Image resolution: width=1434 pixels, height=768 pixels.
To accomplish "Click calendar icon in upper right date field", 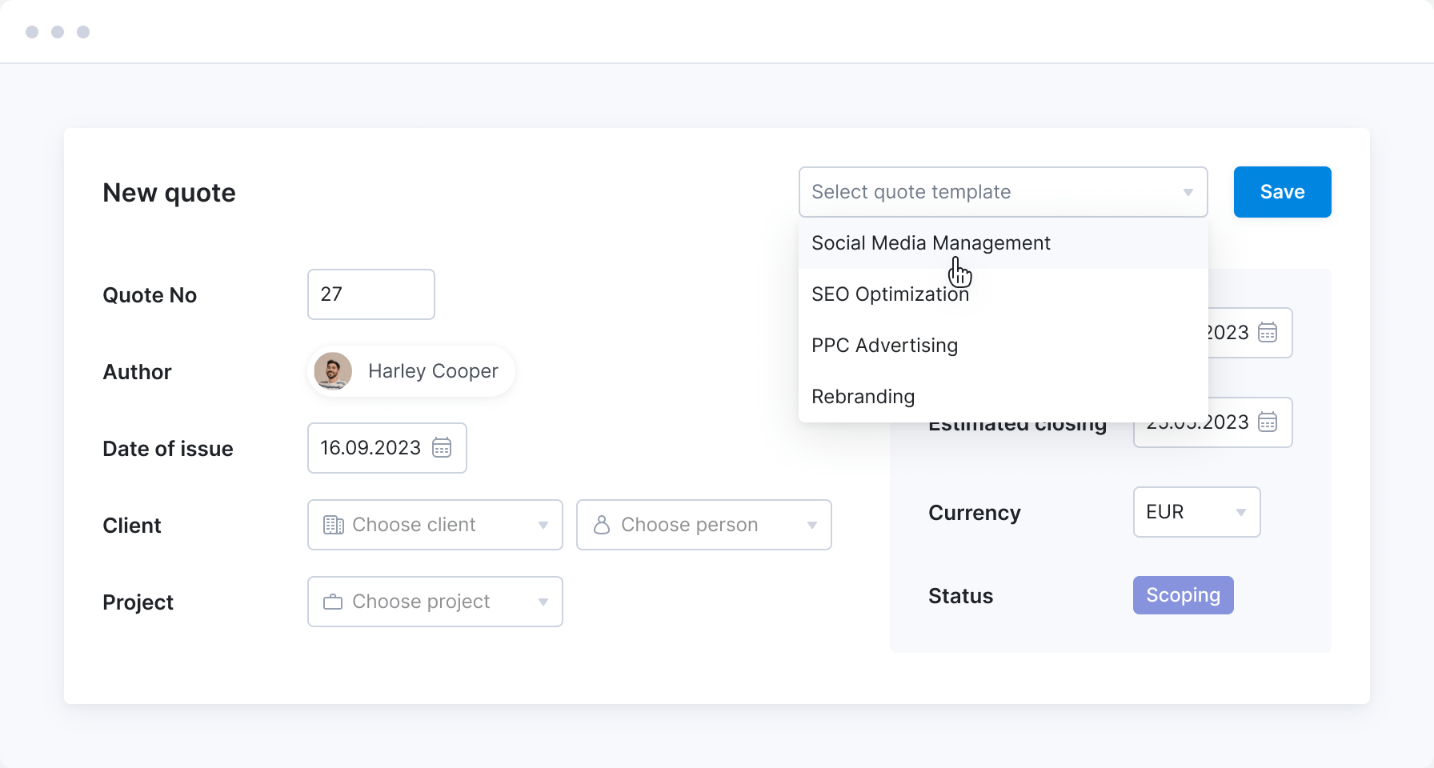I will point(1268,332).
